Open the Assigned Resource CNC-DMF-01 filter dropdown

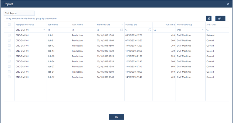[31, 30]
